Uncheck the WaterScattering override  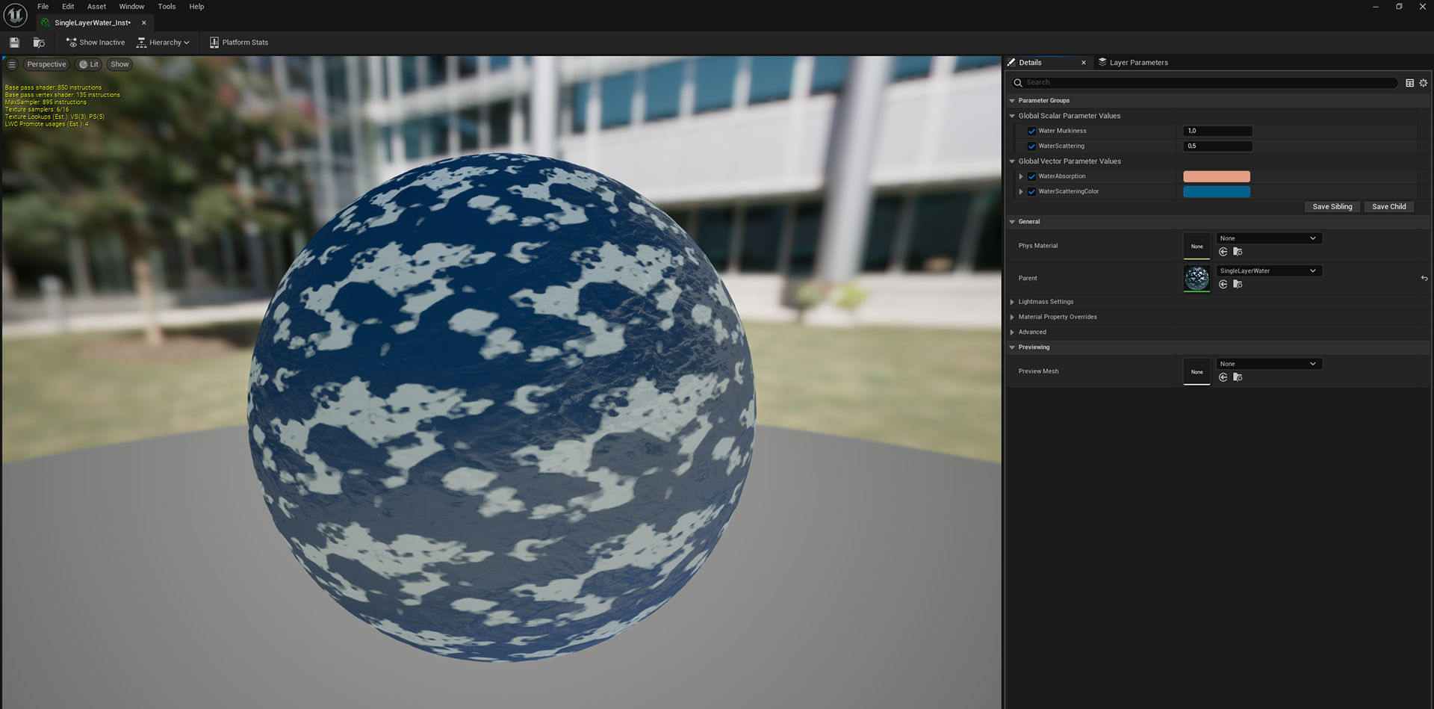pyautogui.click(x=1031, y=146)
